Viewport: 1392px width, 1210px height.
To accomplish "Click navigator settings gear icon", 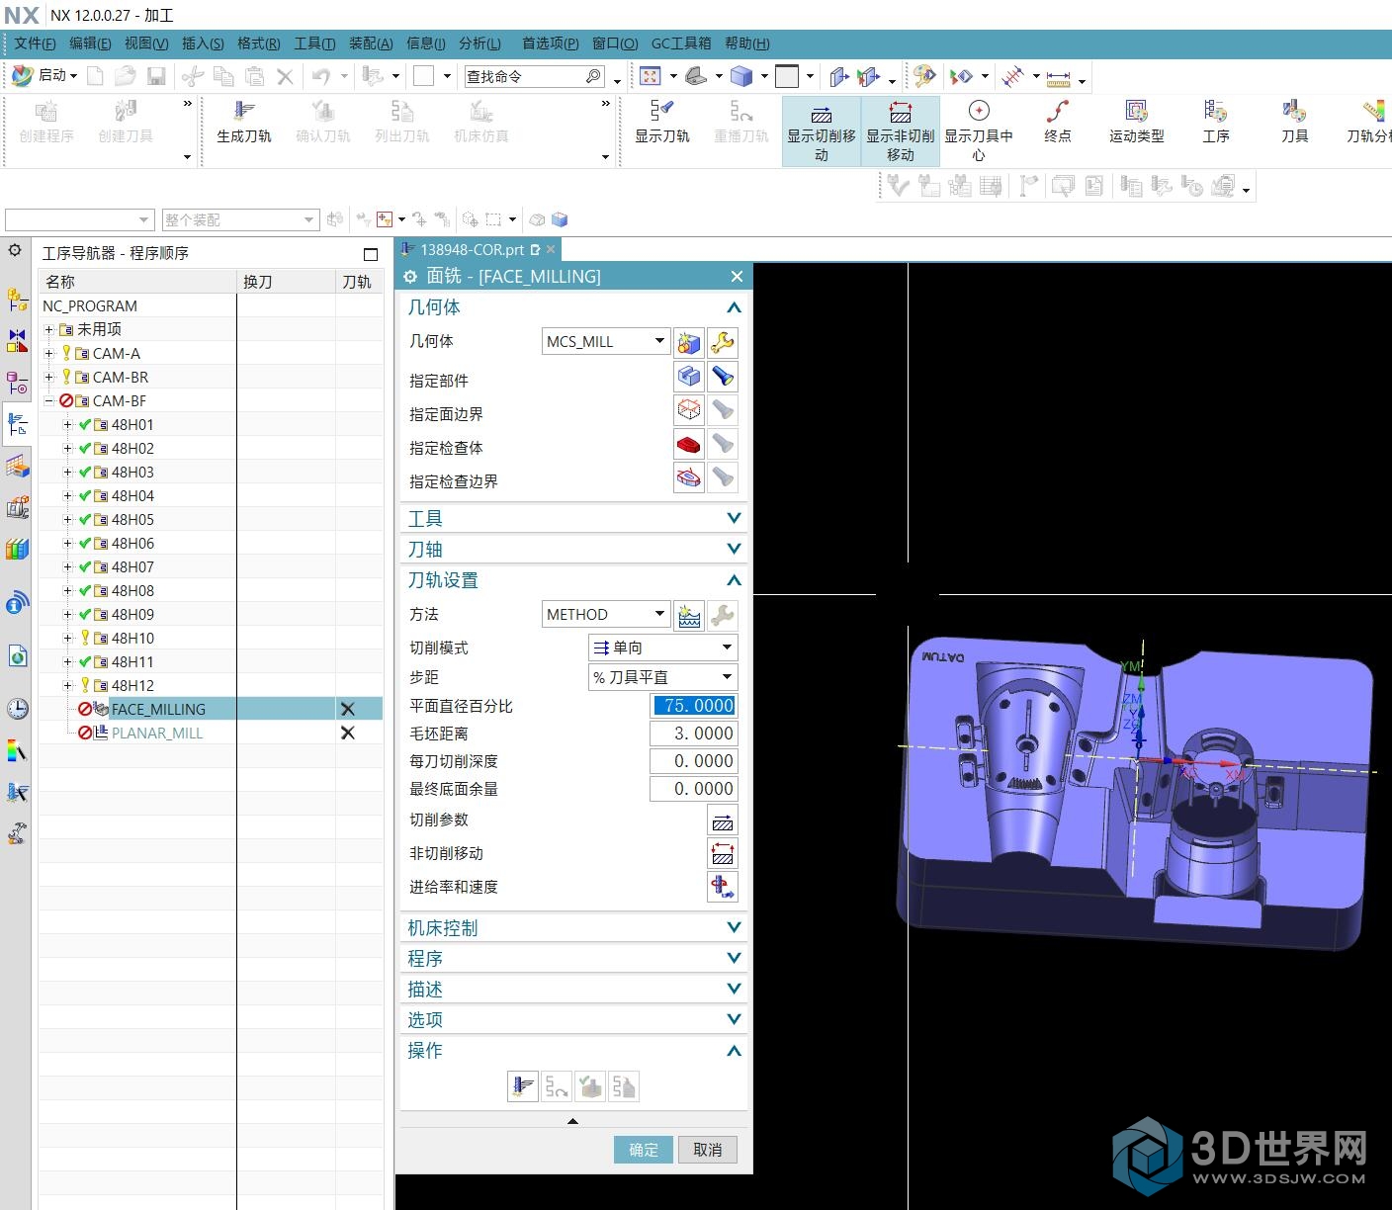I will coord(15,251).
